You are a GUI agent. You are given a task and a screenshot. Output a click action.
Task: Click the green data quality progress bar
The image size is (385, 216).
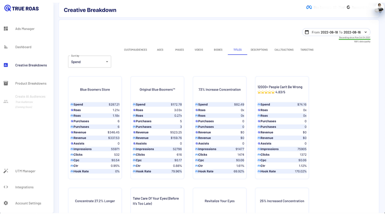tap(355, 39)
